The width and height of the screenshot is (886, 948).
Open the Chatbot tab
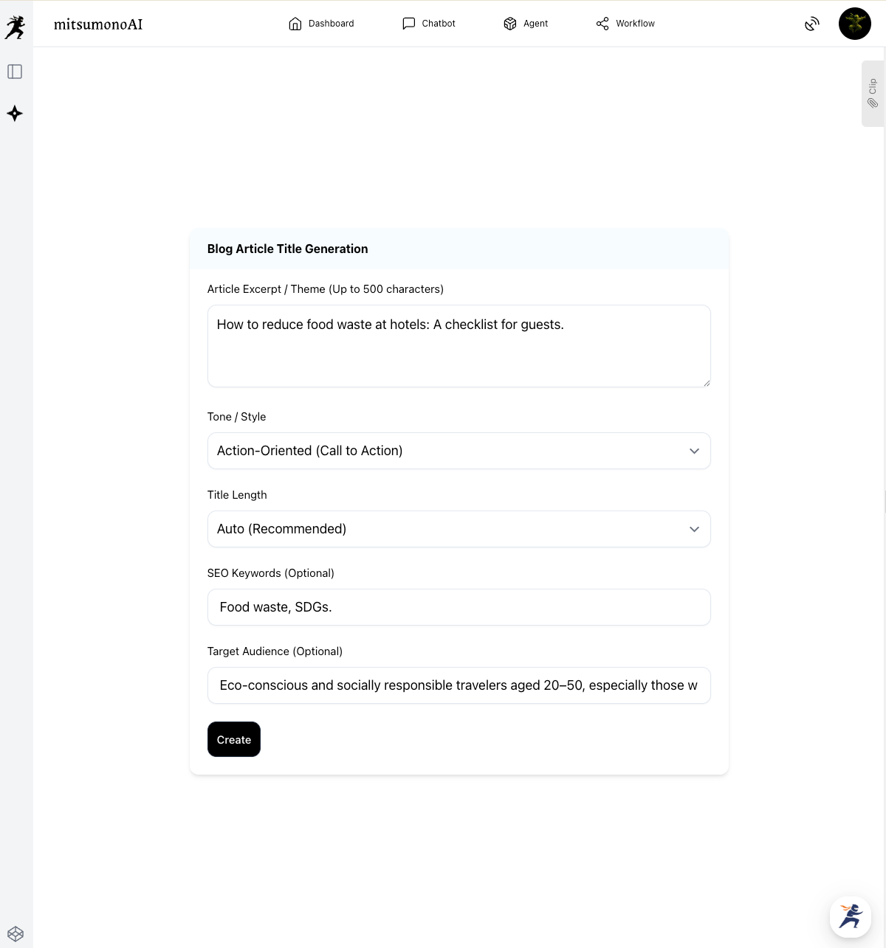(428, 24)
